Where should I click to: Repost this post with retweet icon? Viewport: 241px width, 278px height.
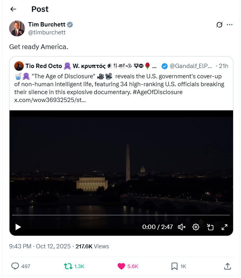click(x=69, y=266)
